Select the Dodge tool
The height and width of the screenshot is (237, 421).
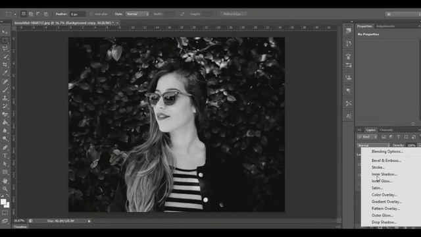[5, 139]
